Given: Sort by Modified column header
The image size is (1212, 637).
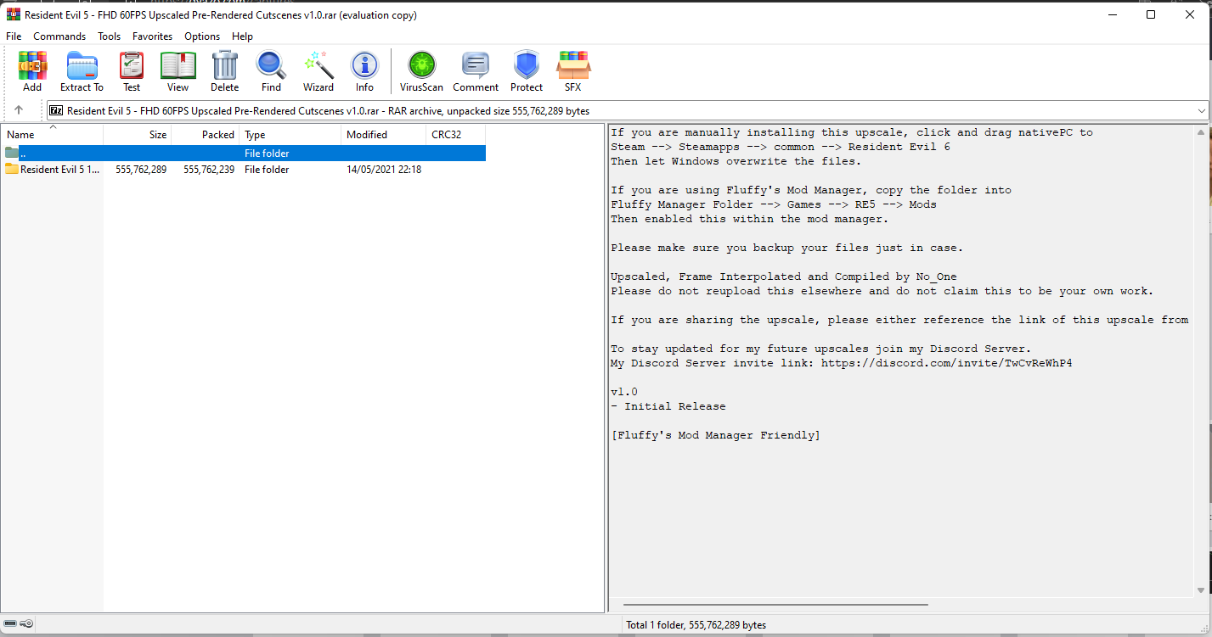Looking at the screenshot, I should 384,135.
